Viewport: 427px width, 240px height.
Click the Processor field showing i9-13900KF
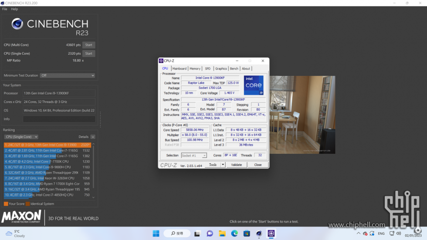click(59, 93)
